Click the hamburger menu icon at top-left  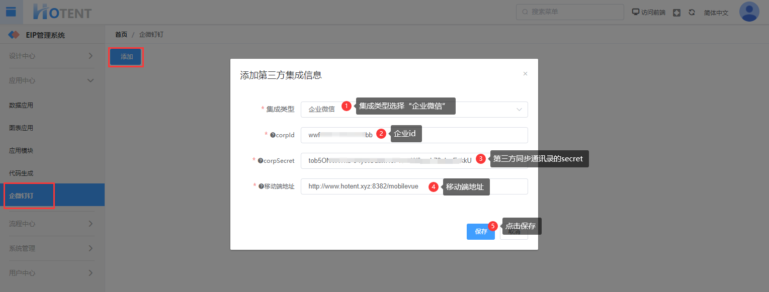[x=11, y=12]
